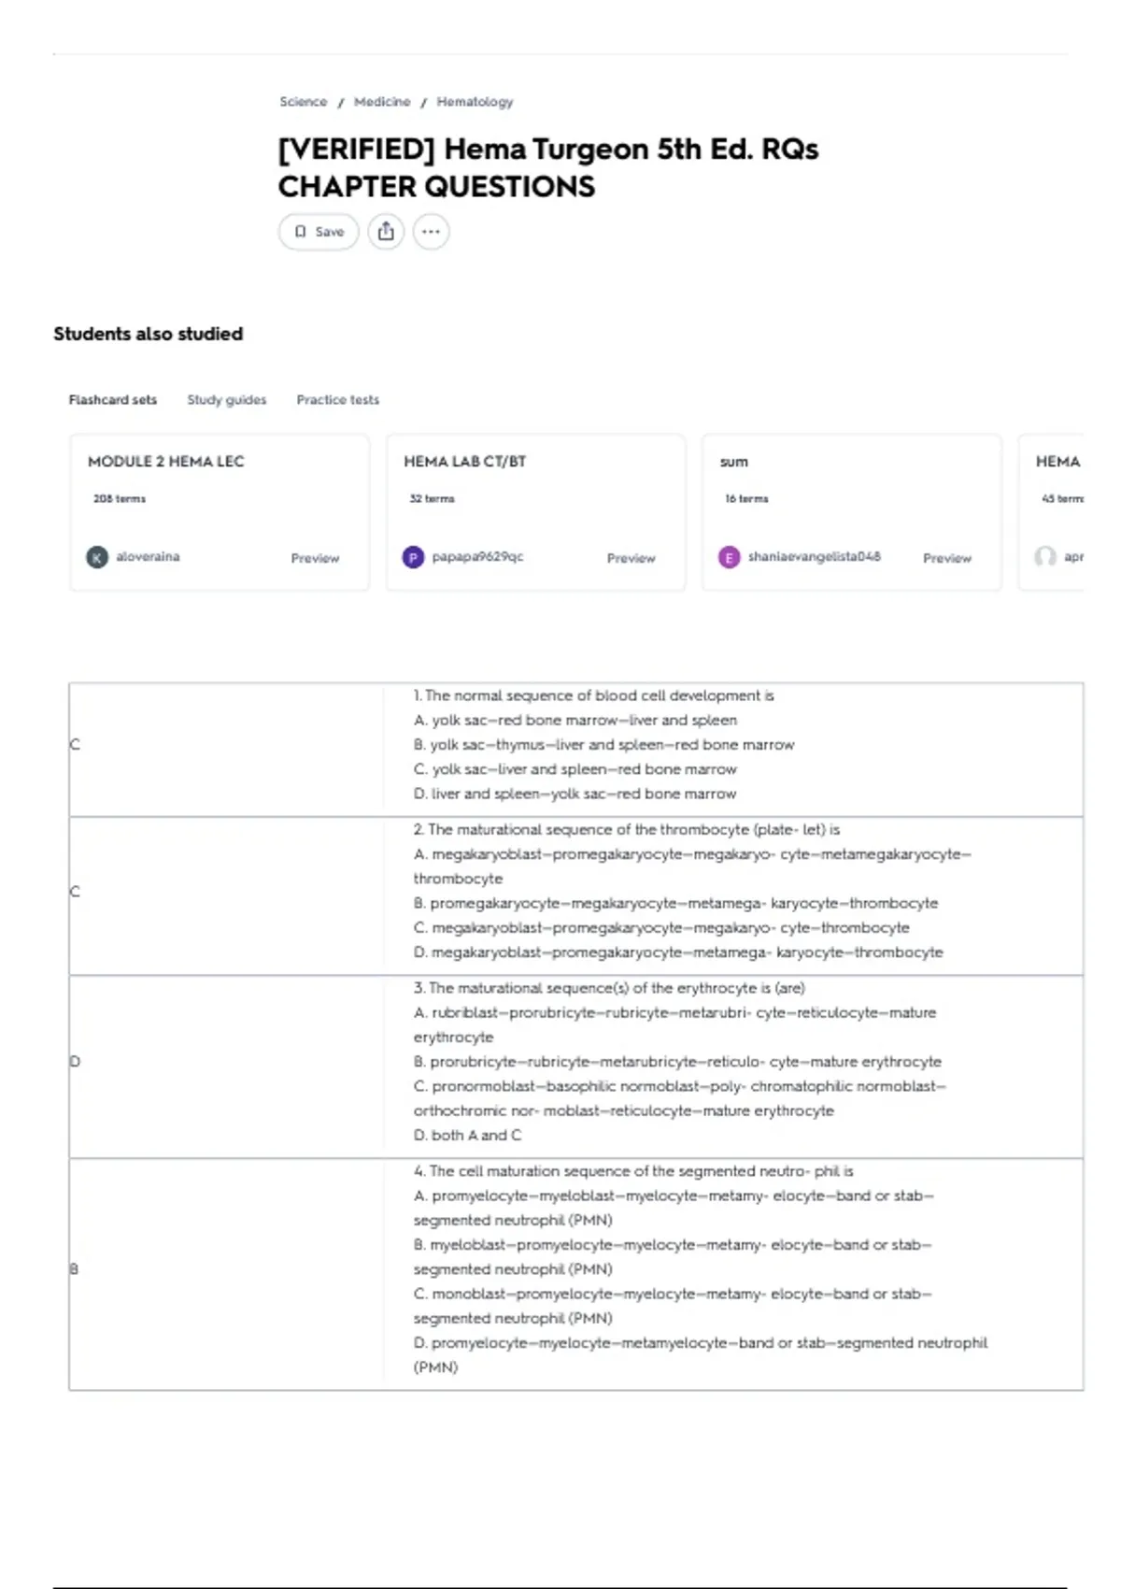Open the MODULE 2 HEMA LEC card title
1121x1589 pixels.
tap(166, 462)
